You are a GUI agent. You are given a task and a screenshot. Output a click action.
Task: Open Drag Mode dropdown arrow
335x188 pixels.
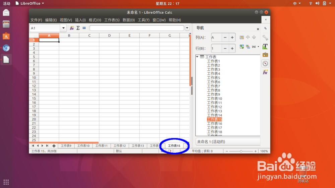258,47
